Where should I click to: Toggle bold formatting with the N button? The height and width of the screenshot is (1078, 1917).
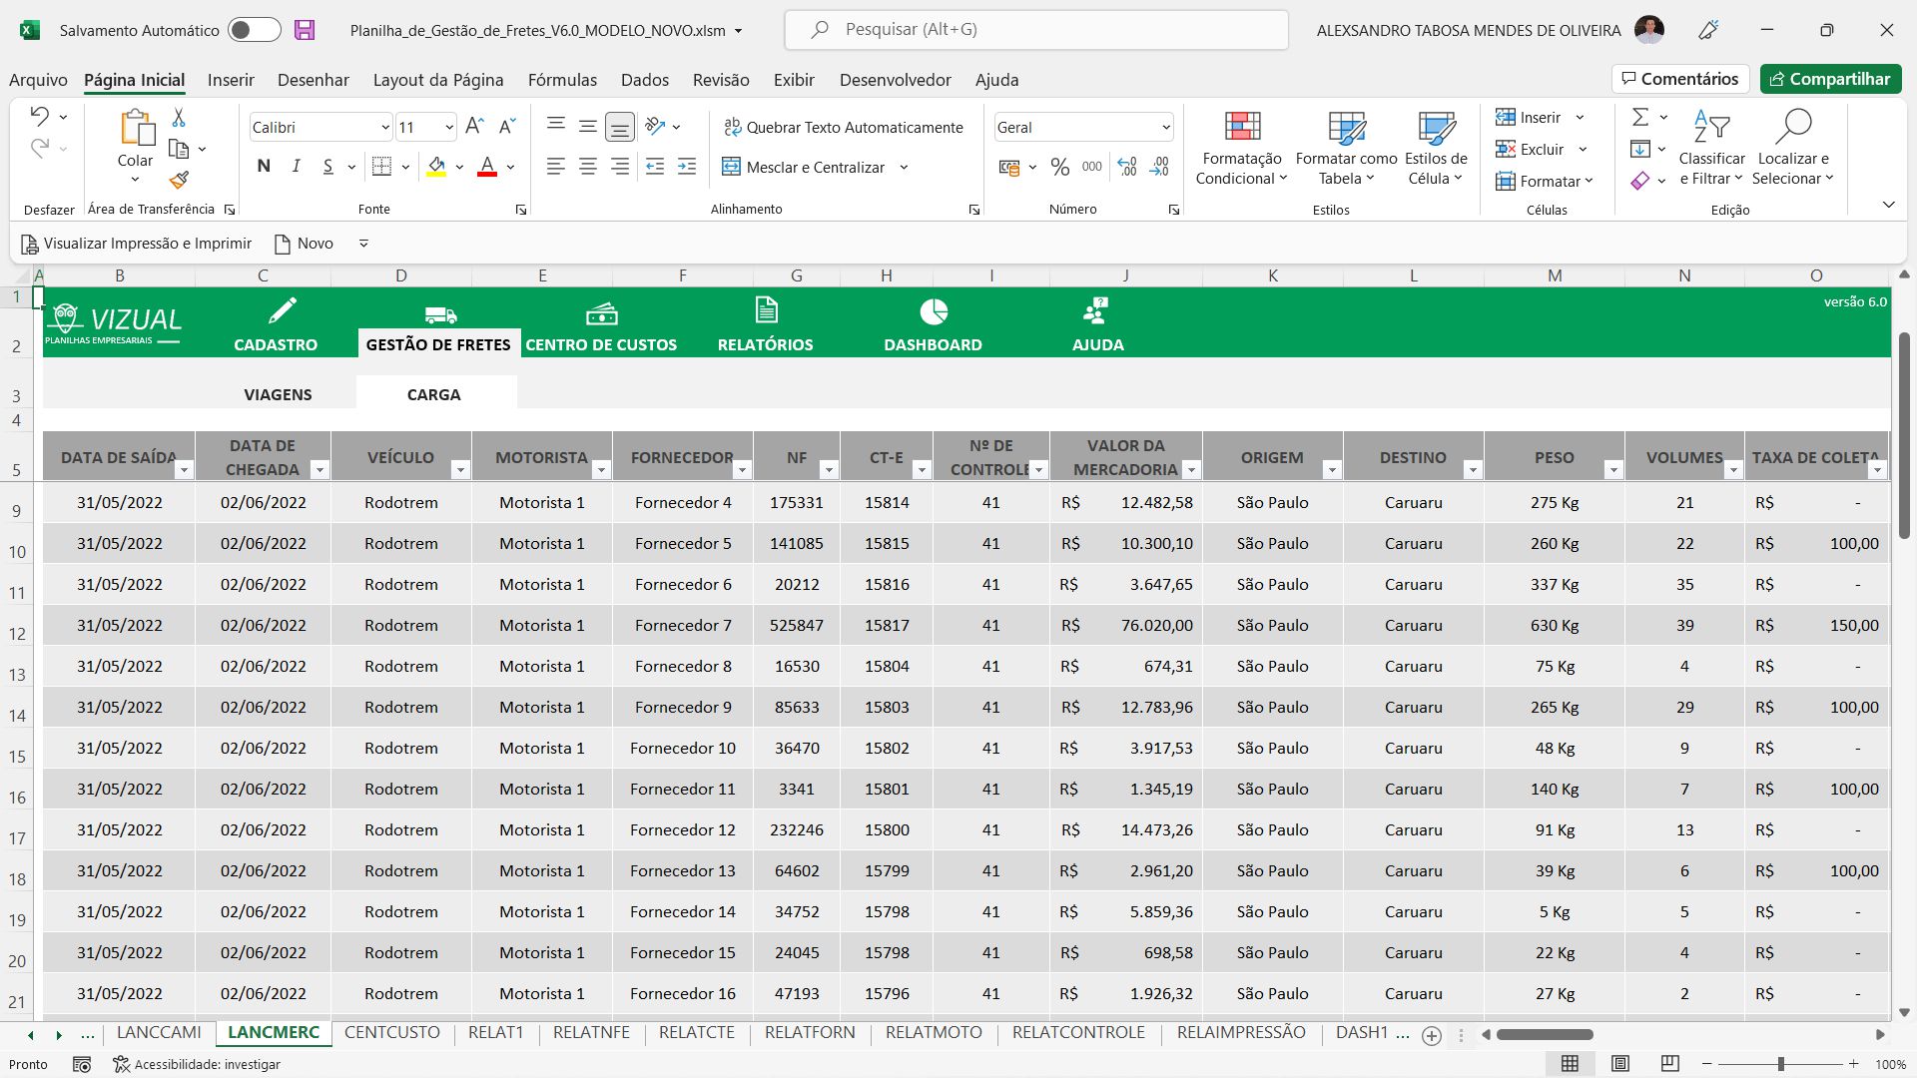264,166
